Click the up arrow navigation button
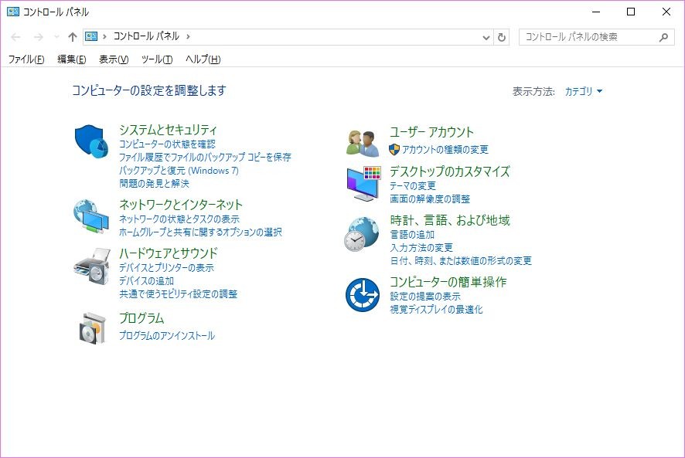Image resolution: width=685 pixels, height=458 pixels. pos(73,37)
